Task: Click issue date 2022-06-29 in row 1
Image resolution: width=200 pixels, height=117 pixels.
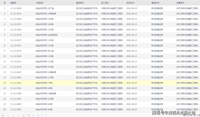Action: [132, 8]
